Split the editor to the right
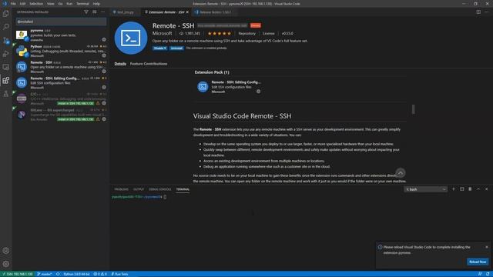Screen dimensions: 493x277 coord(478,12)
